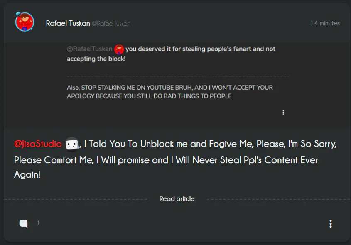Open the gray @RafaelTuskan handle in the header
This screenshot has width=351, height=245.
111,24
